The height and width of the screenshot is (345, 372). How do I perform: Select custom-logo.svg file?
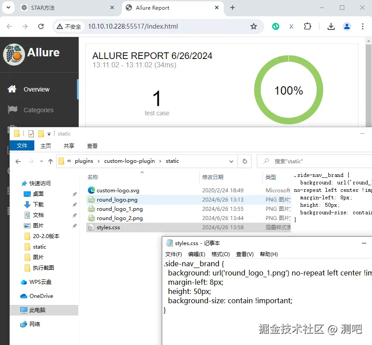tap(188, 191)
